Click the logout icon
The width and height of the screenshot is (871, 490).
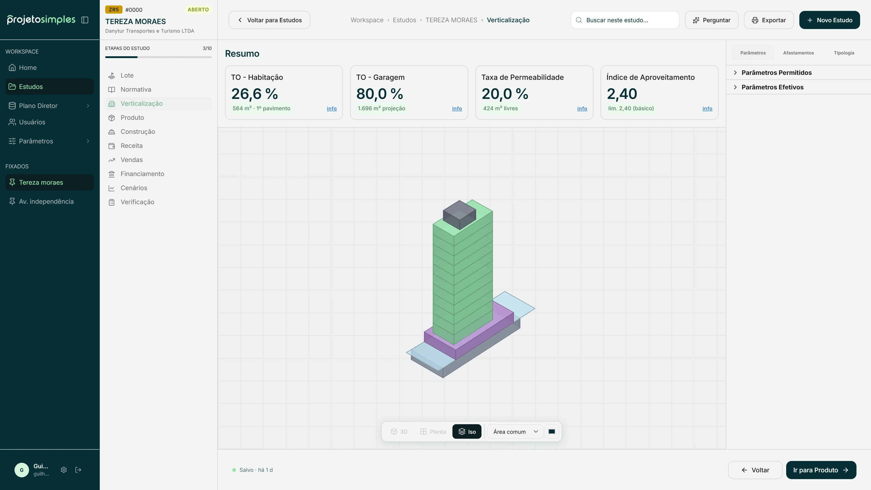78,470
